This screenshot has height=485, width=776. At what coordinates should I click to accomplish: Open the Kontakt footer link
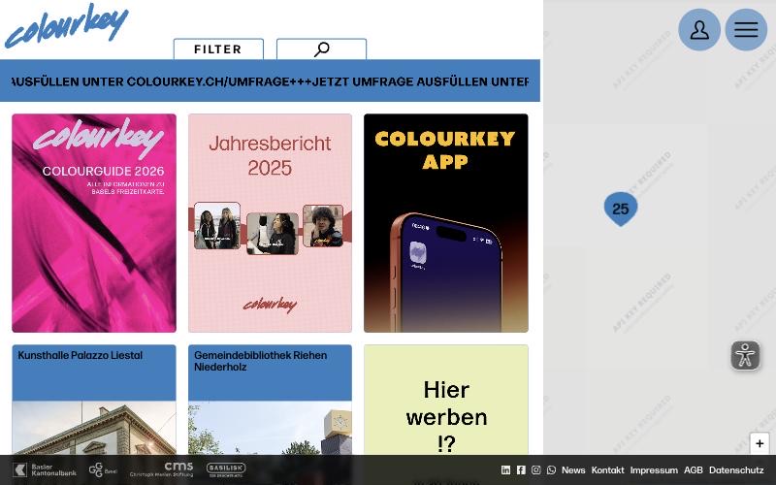[608, 470]
